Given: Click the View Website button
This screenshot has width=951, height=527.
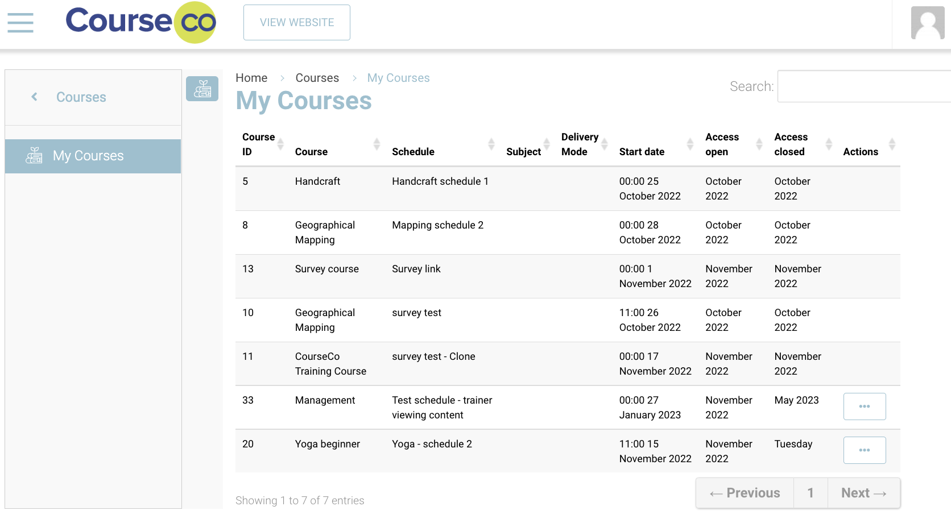Looking at the screenshot, I should (296, 23).
